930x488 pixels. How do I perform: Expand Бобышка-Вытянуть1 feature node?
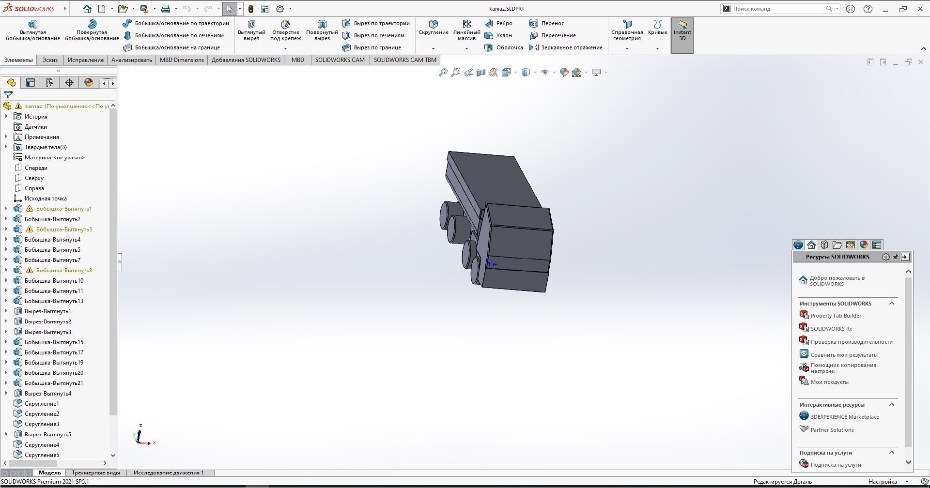(x=6, y=209)
